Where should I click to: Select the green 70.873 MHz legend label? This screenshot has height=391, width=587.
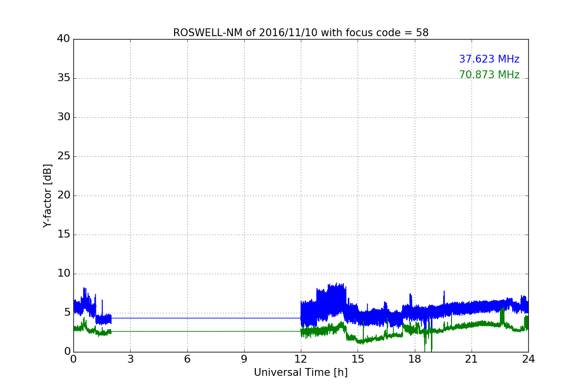489,75
